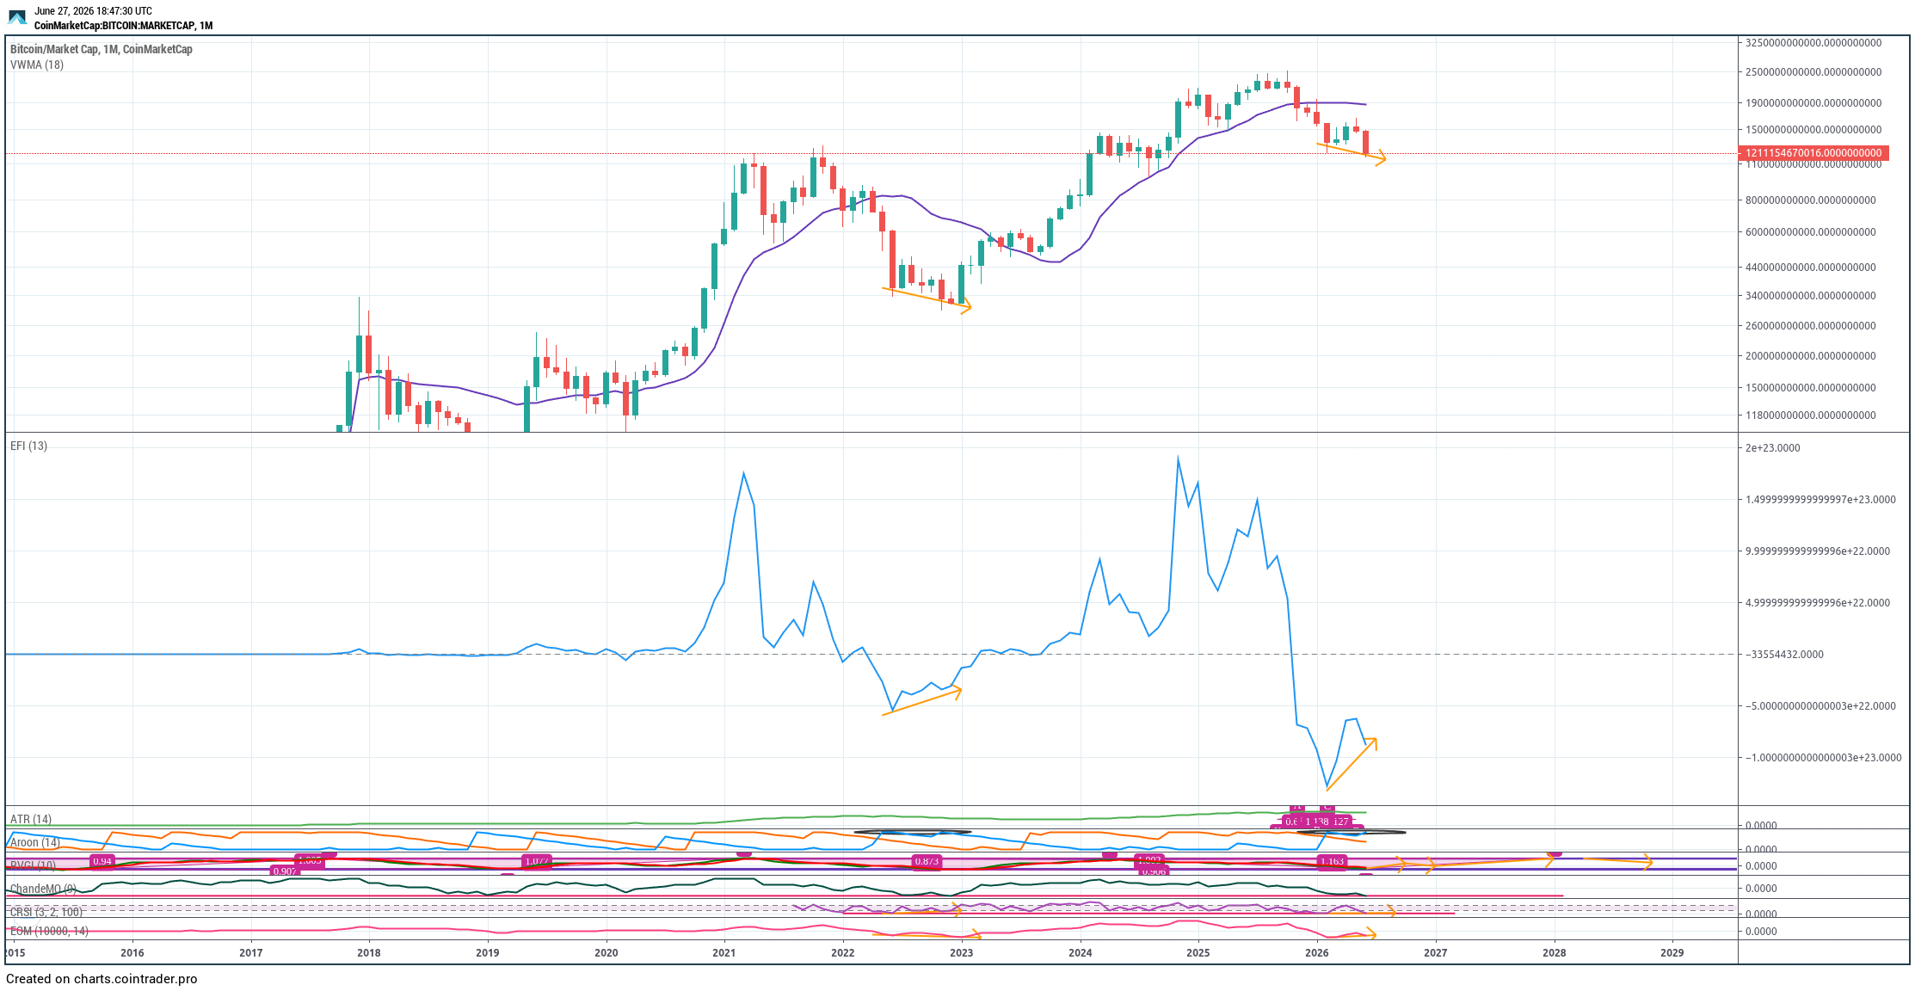The width and height of the screenshot is (1915, 991).
Task: Click the Bitcoin/Market Cap, 1M, CoinMarketCap title
Action: [102, 49]
